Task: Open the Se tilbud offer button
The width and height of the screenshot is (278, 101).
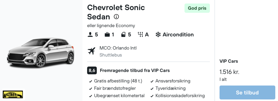Action: 247,93
